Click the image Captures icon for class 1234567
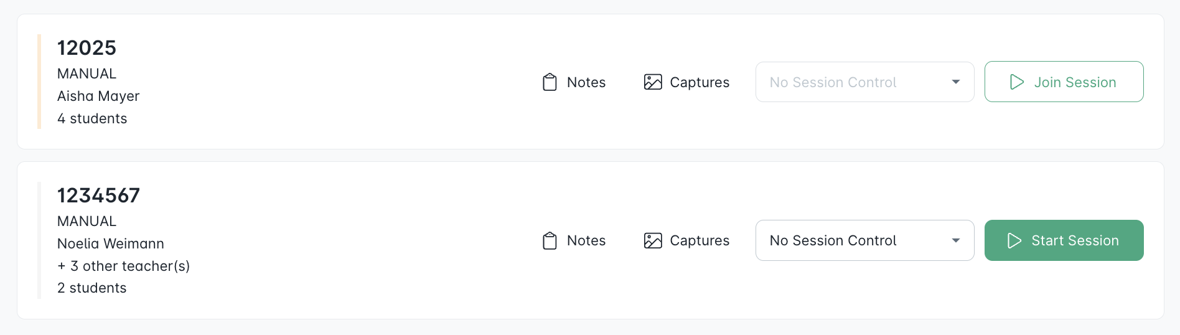The image size is (1180, 335). [x=653, y=240]
